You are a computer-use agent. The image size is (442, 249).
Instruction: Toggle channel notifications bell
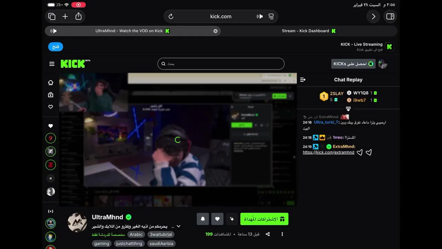point(203,219)
